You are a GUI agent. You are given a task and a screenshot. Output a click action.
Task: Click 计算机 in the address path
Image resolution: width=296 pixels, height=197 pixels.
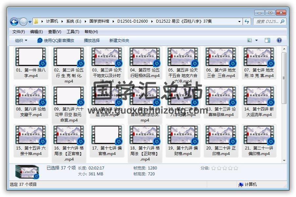point(52,21)
